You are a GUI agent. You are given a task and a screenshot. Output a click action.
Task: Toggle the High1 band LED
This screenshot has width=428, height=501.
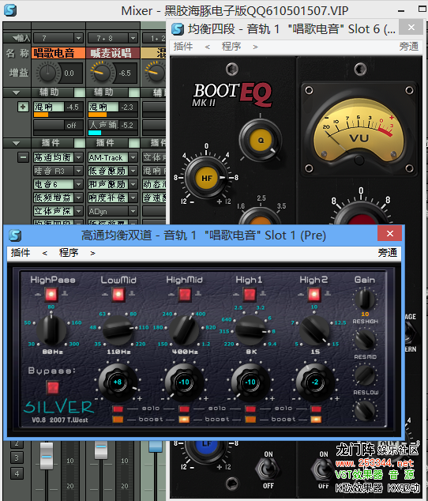250,295
